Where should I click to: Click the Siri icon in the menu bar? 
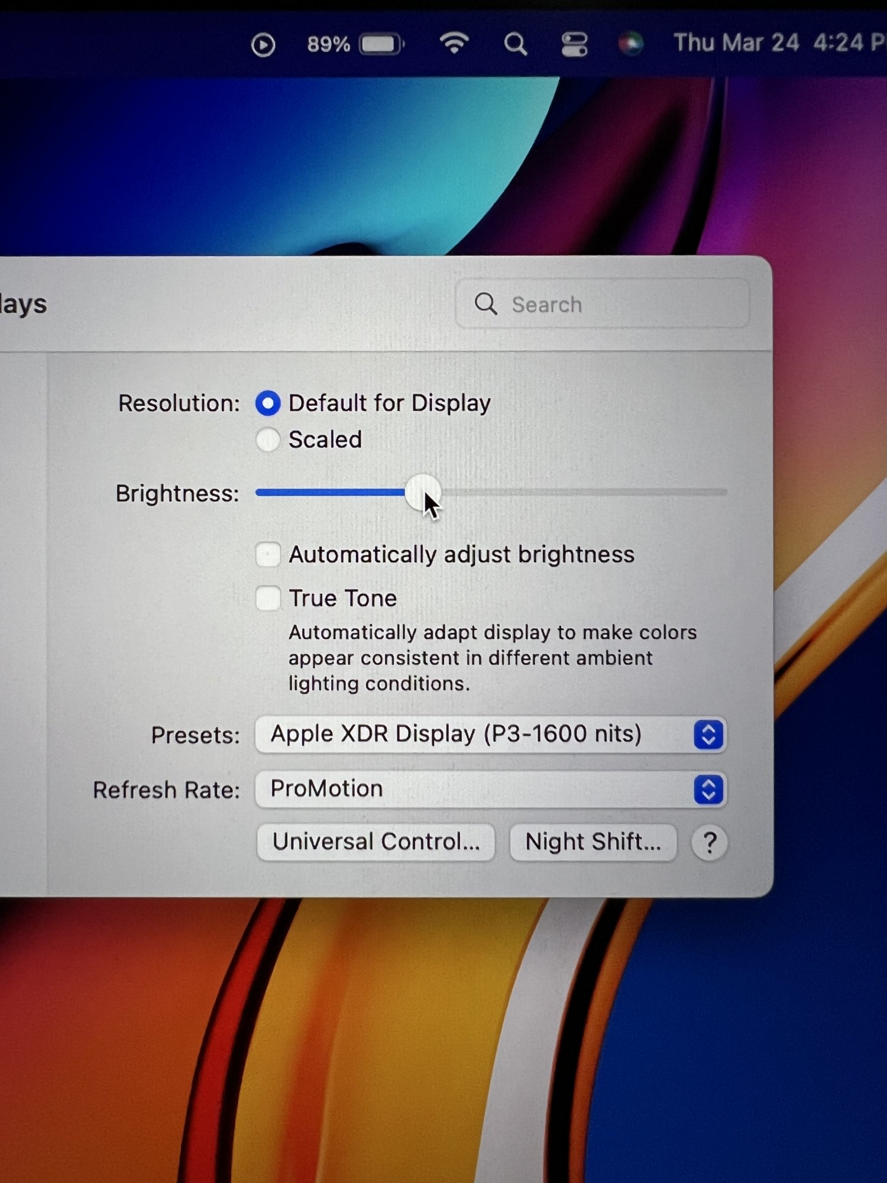[630, 44]
